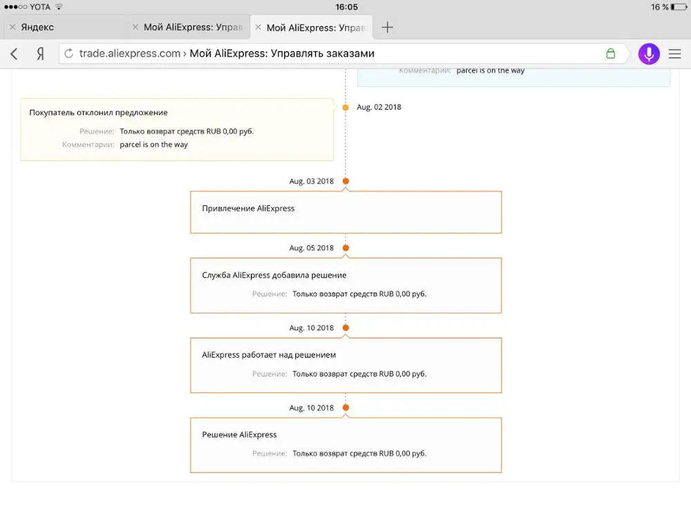Image resolution: width=691 pixels, height=518 pixels.
Task: Select refund amount in buyer rejection box
Action: click(x=187, y=131)
